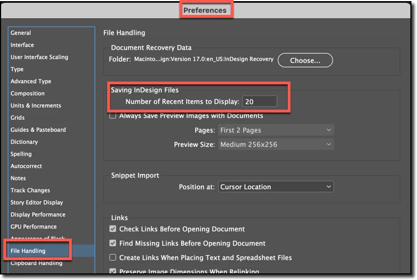Open the Autocorrect preferences category
417x280 pixels.
(x=27, y=166)
